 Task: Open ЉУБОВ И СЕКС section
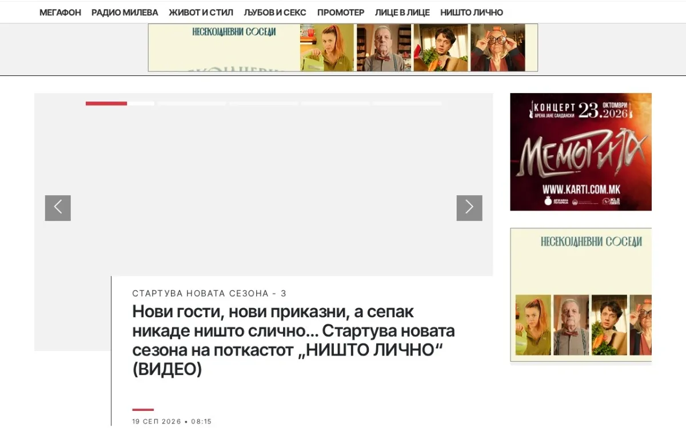pyautogui.click(x=275, y=13)
